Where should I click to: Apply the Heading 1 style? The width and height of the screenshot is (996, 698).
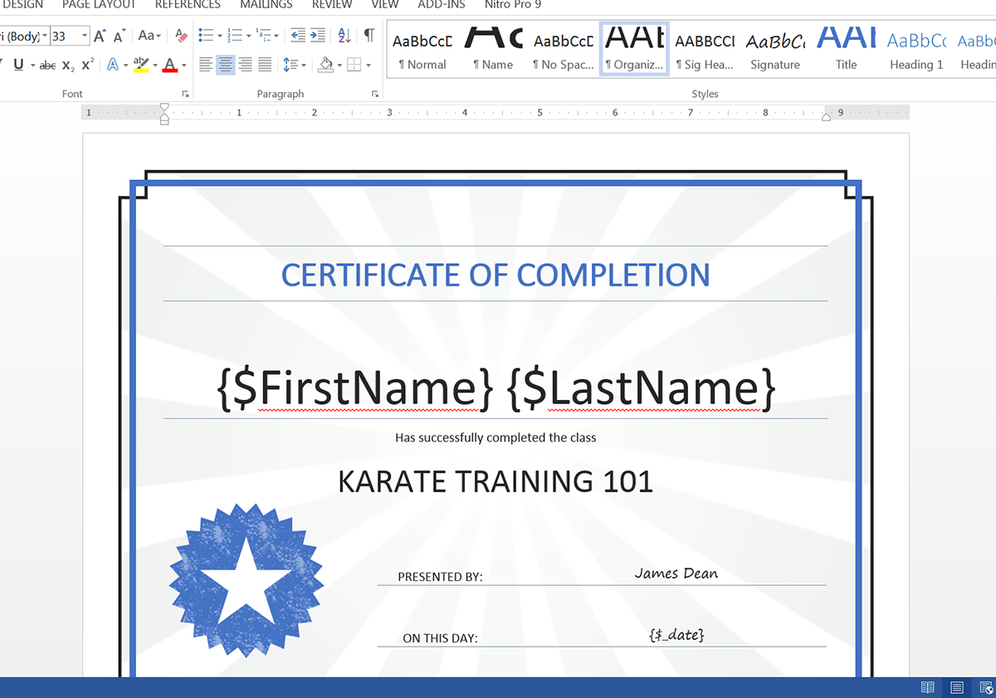[x=916, y=50]
